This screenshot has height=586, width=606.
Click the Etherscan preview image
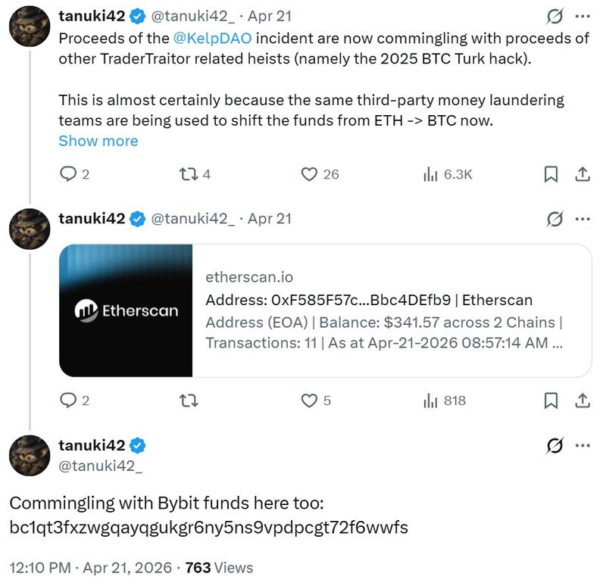tap(125, 309)
